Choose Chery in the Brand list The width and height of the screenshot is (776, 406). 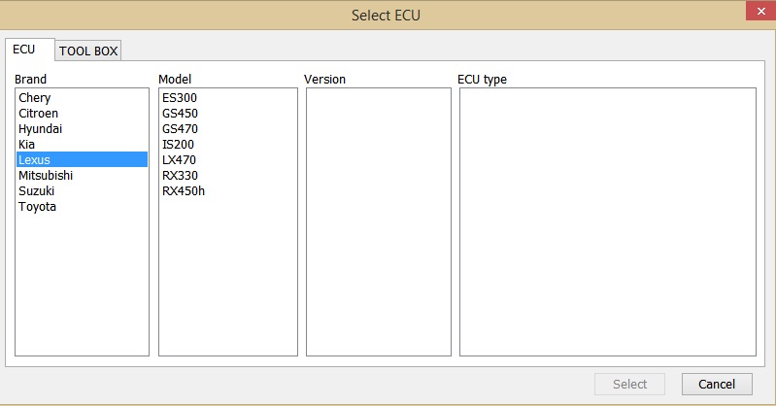point(35,98)
